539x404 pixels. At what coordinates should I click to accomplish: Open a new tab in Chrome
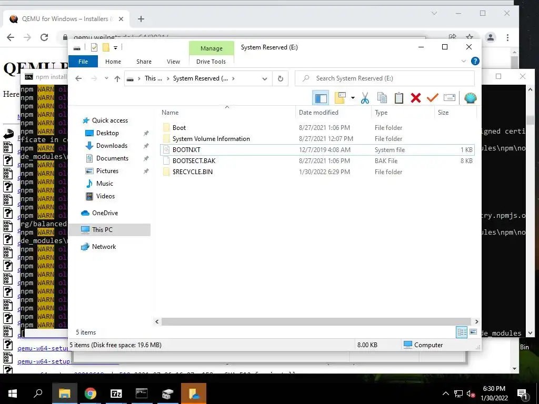tap(141, 19)
